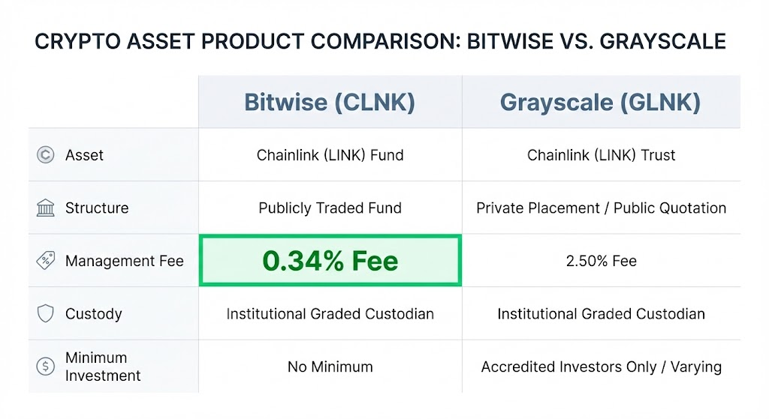Click the Crypto Asset Product Comparison title
Image resolution: width=769 pixels, height=419 pixels.
(380, 40)
